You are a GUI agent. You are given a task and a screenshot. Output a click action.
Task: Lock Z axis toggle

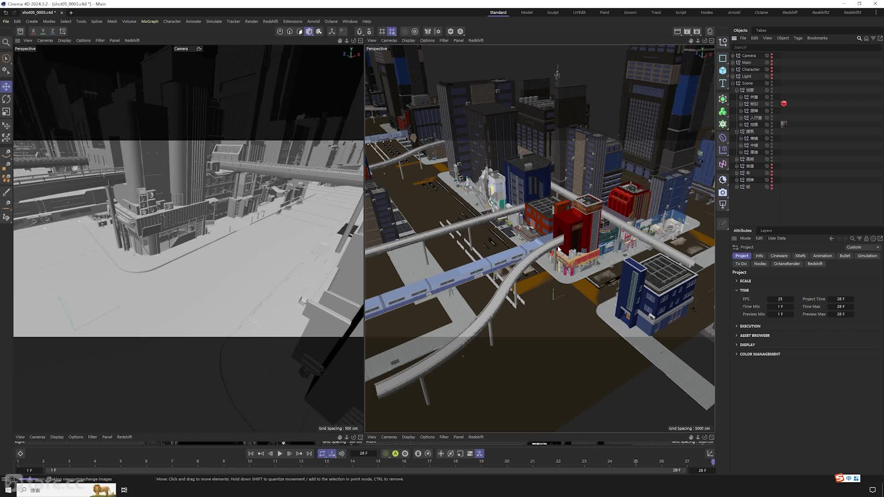[x=52, y=31]
